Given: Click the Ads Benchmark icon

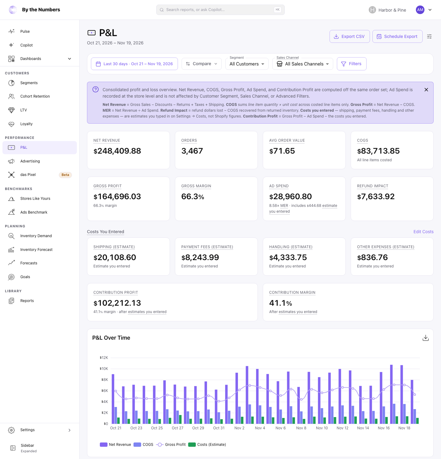Looking at the screenshot, I should click(x=11, y=212).
